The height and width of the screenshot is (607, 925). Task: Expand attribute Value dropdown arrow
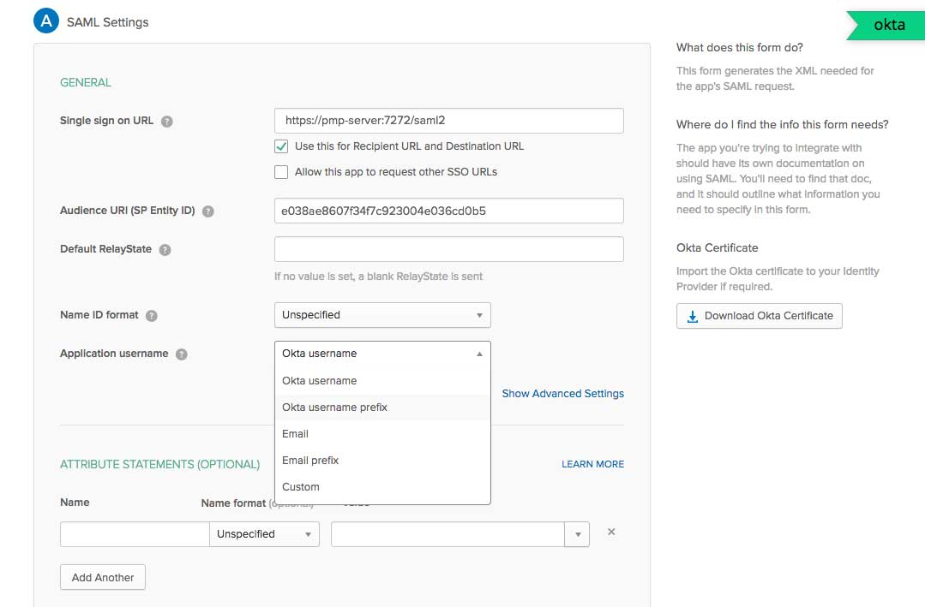coord(577,534)
